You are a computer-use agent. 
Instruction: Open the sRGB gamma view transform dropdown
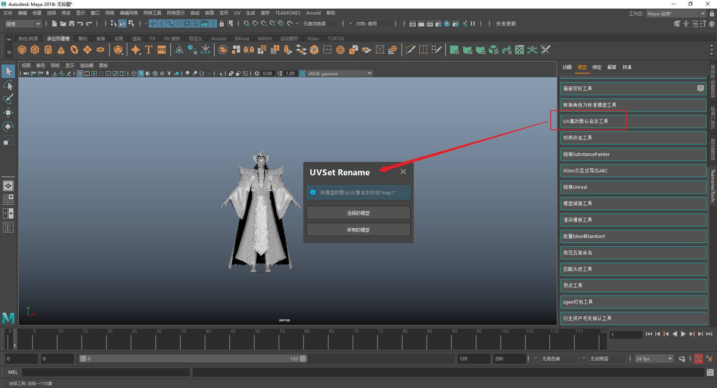click(369, 73)
